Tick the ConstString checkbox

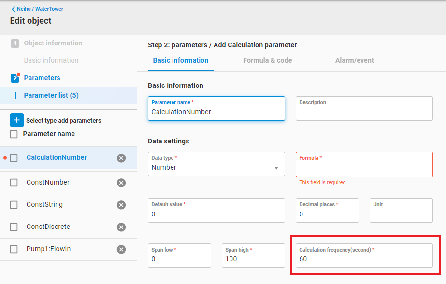click(14, 205)
